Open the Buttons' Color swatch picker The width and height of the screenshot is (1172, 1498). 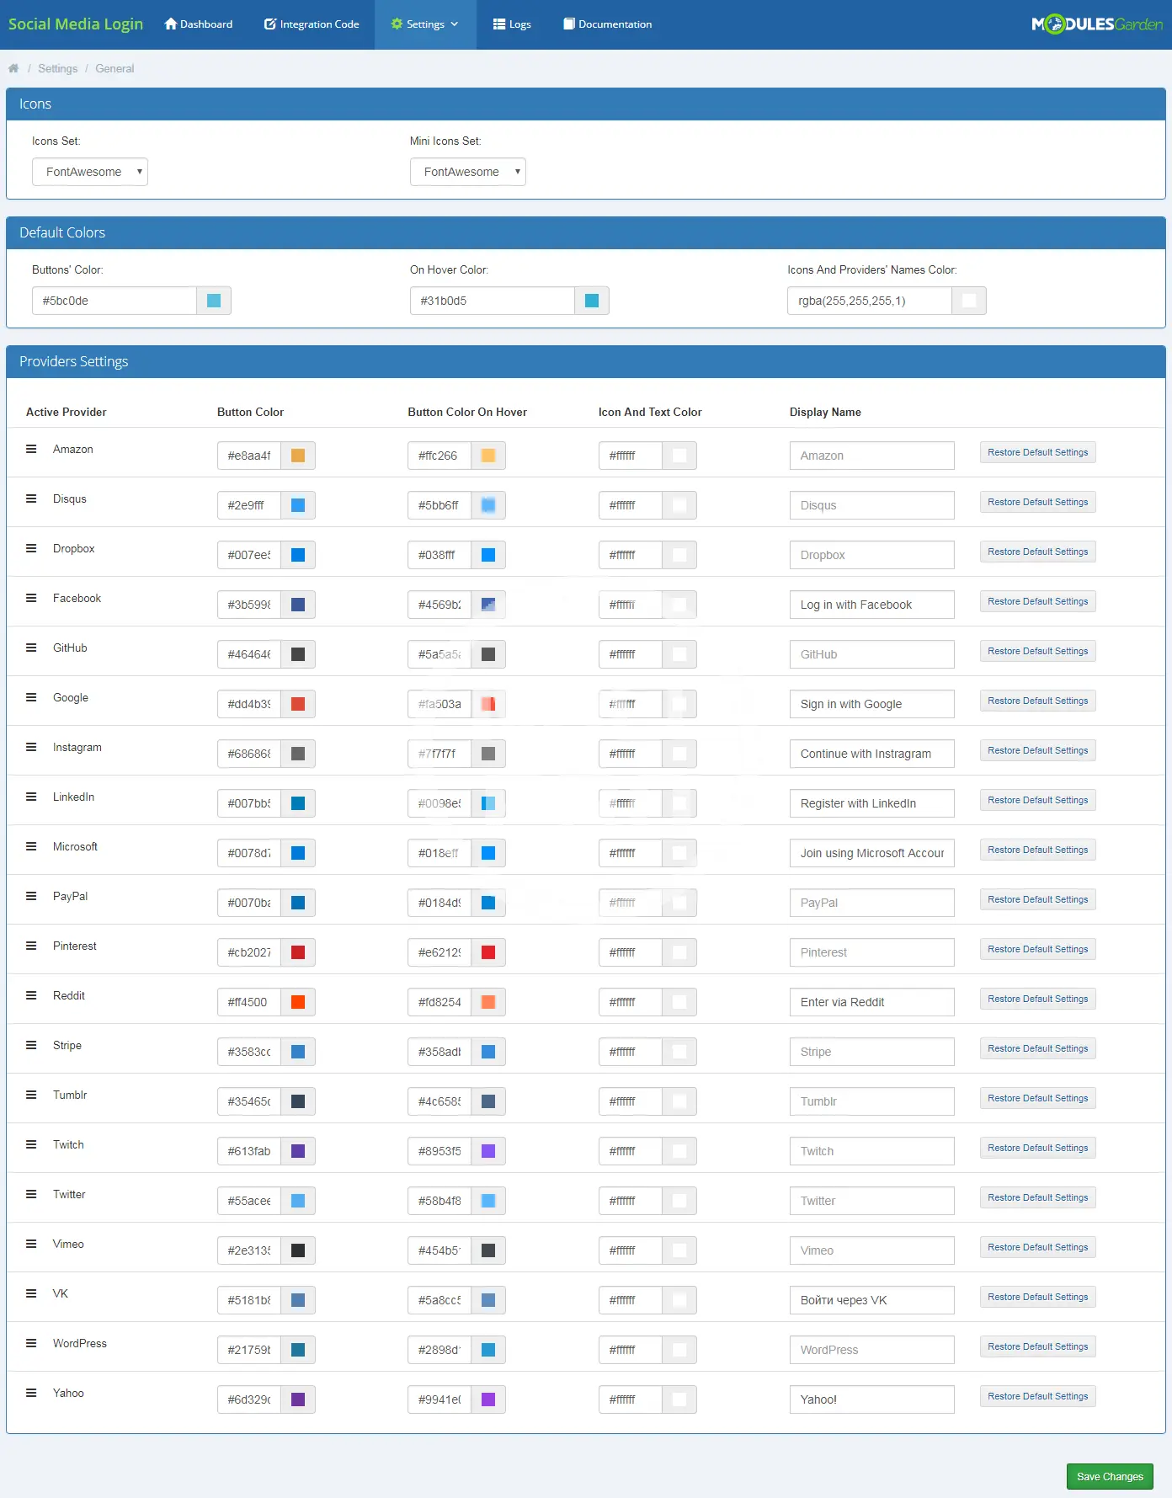click(214, 301)
